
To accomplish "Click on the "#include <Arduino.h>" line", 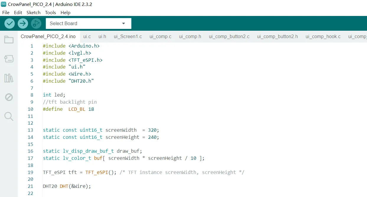I will pos(71,46).
